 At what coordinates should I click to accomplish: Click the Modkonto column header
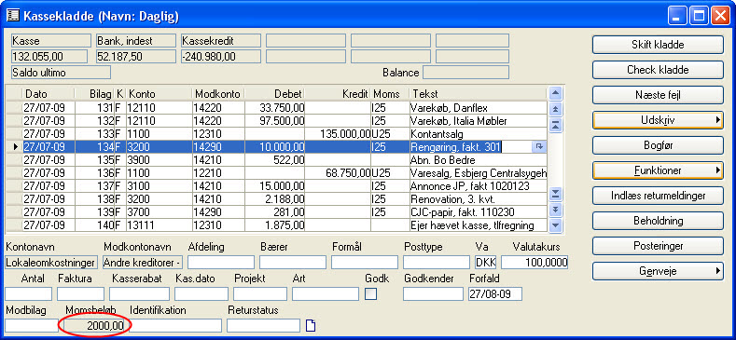point(218,94)
